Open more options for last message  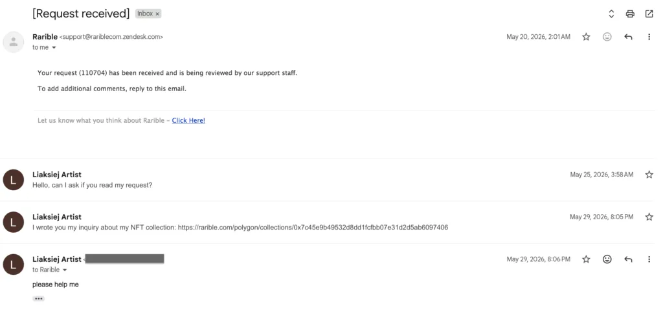[649, 259]
